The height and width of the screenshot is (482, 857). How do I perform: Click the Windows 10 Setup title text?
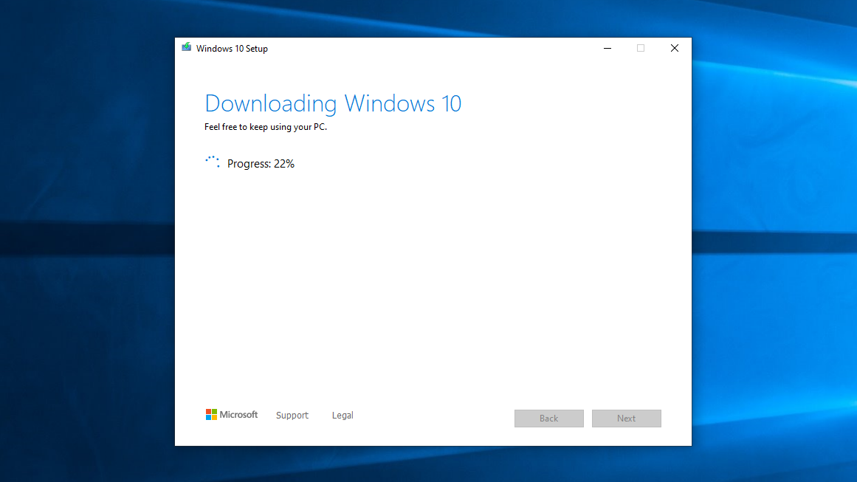[231, 48]
